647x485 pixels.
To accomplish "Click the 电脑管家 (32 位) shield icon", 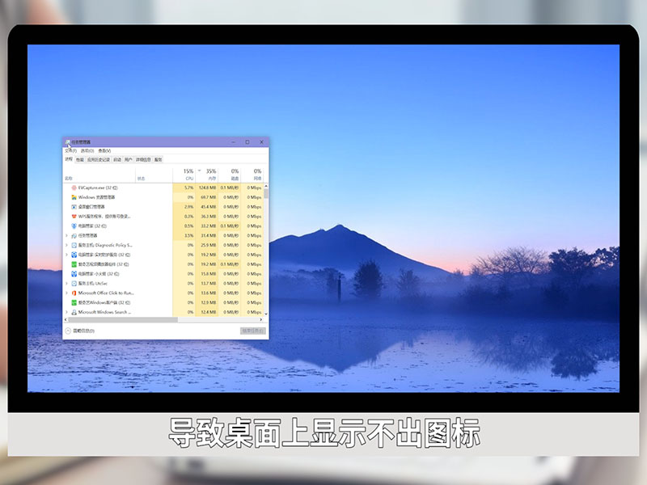I will tap(74, 226).
